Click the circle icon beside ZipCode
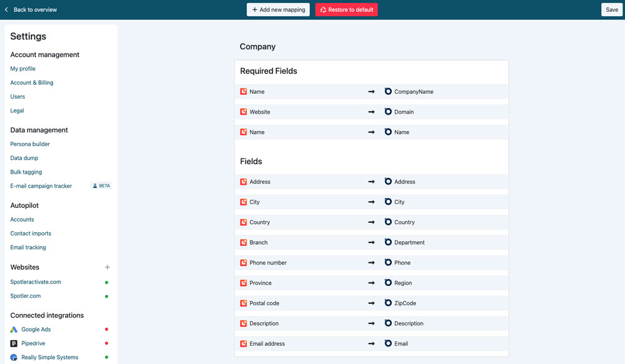This screenshot has height=364, width=625. click(x=388, y=303)
